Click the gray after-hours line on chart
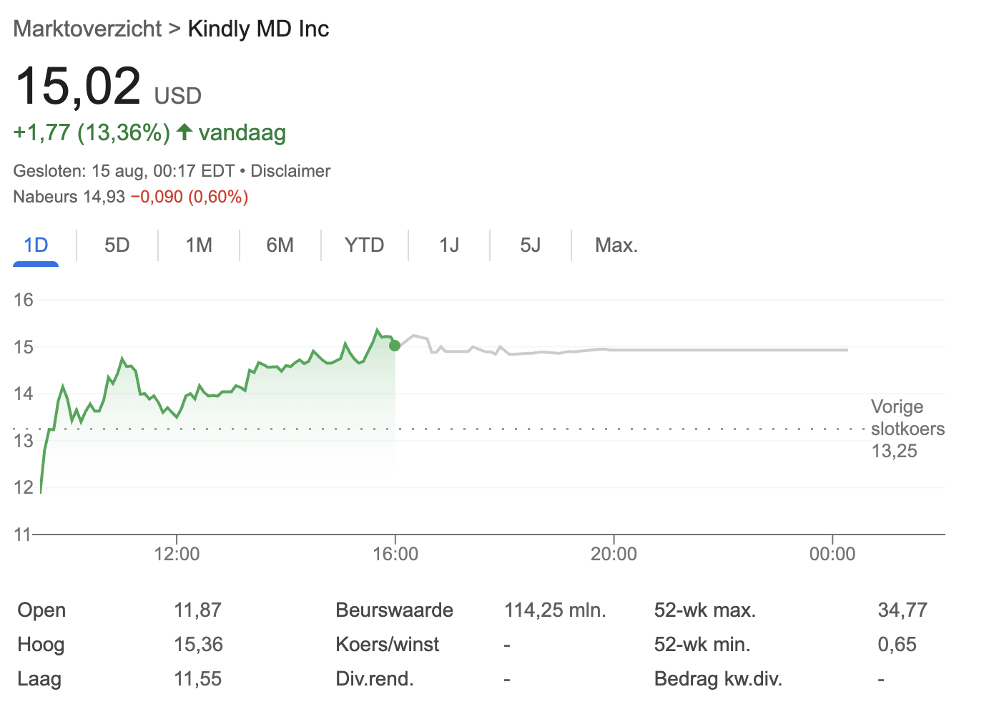The height and width of the screenshot is (717, 984). (x=715, y=350)
